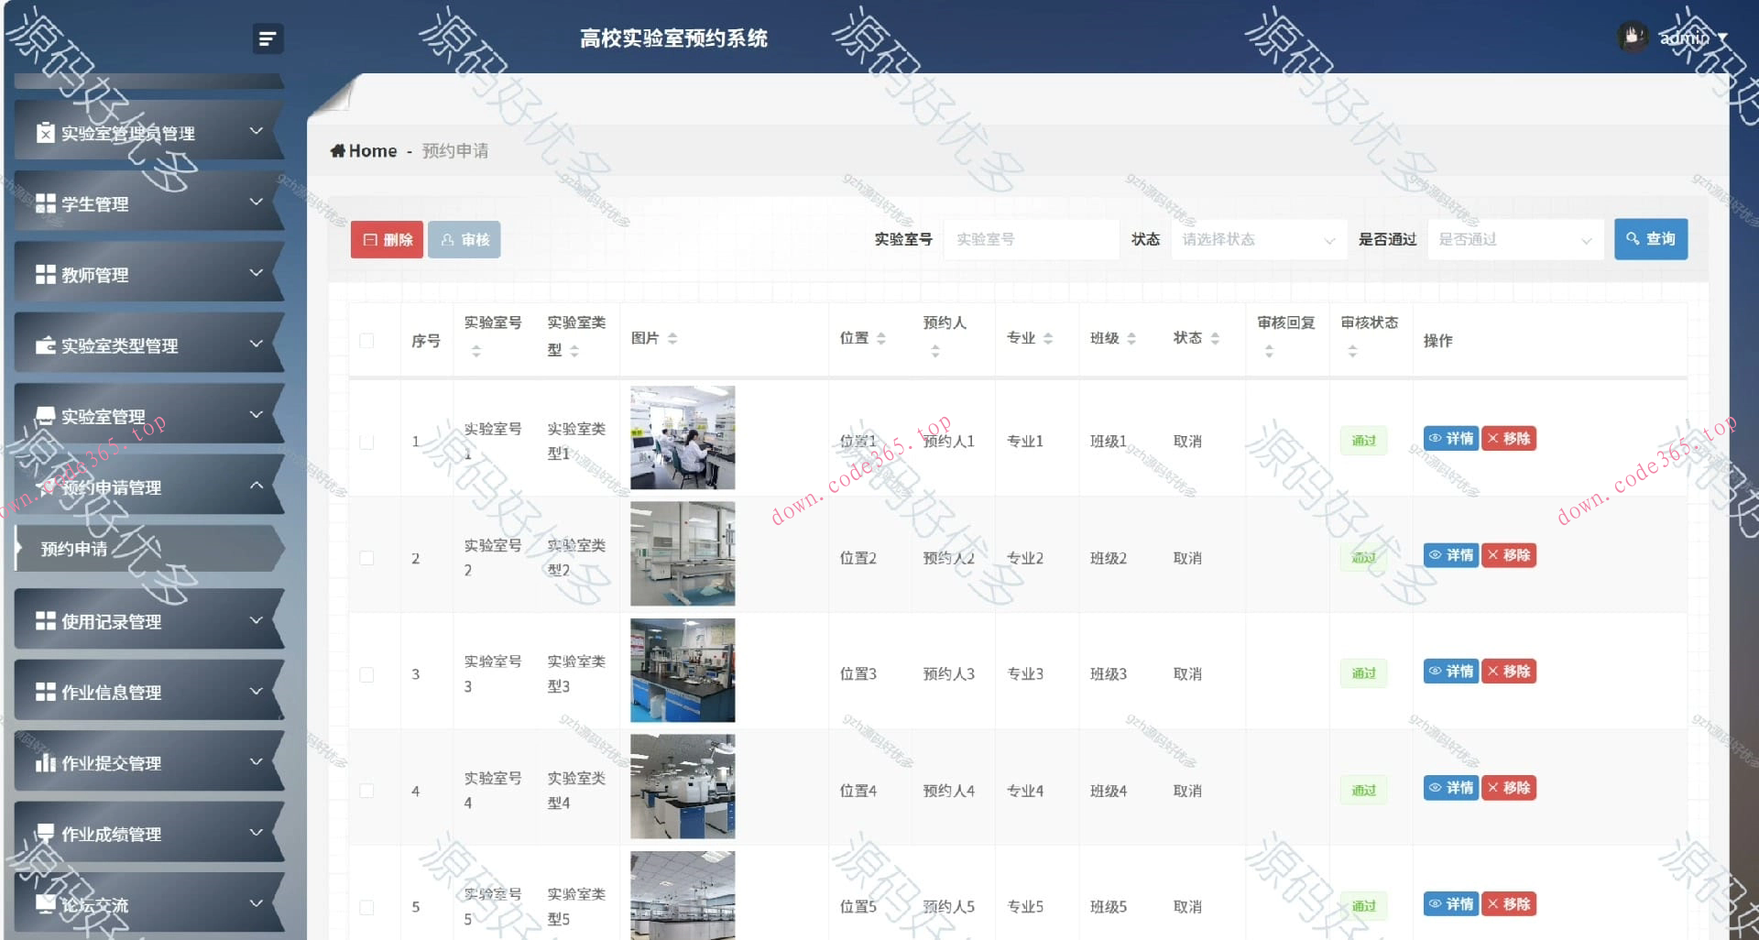Check the select-all checkbox in table header
Screen dimensions: 1759x940
click(x=367, y=340)
